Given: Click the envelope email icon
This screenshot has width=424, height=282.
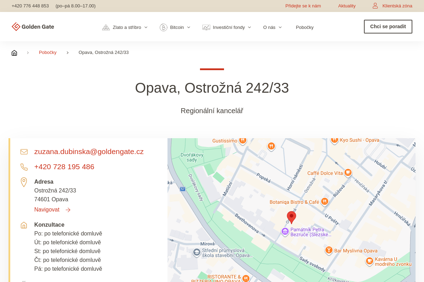Looking at the screenshot, I should 24,152.
